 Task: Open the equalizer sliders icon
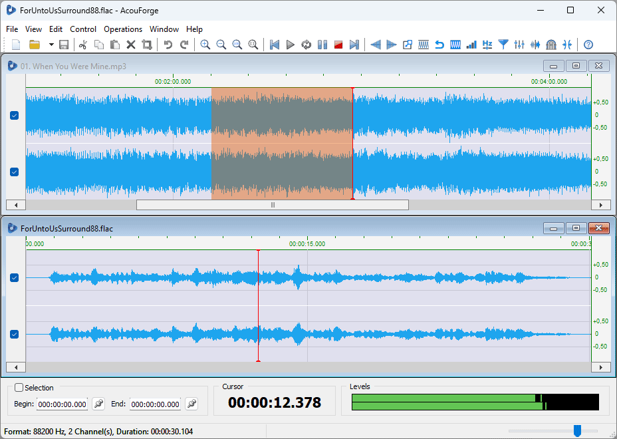pos(519,45)
